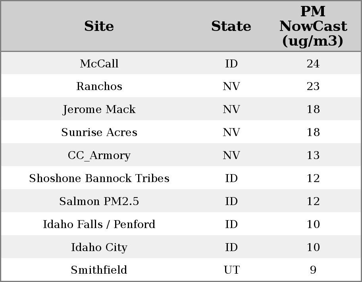Select McCall's PM value of 24
The height and width of the screenshot is (282, 362).
313,64
